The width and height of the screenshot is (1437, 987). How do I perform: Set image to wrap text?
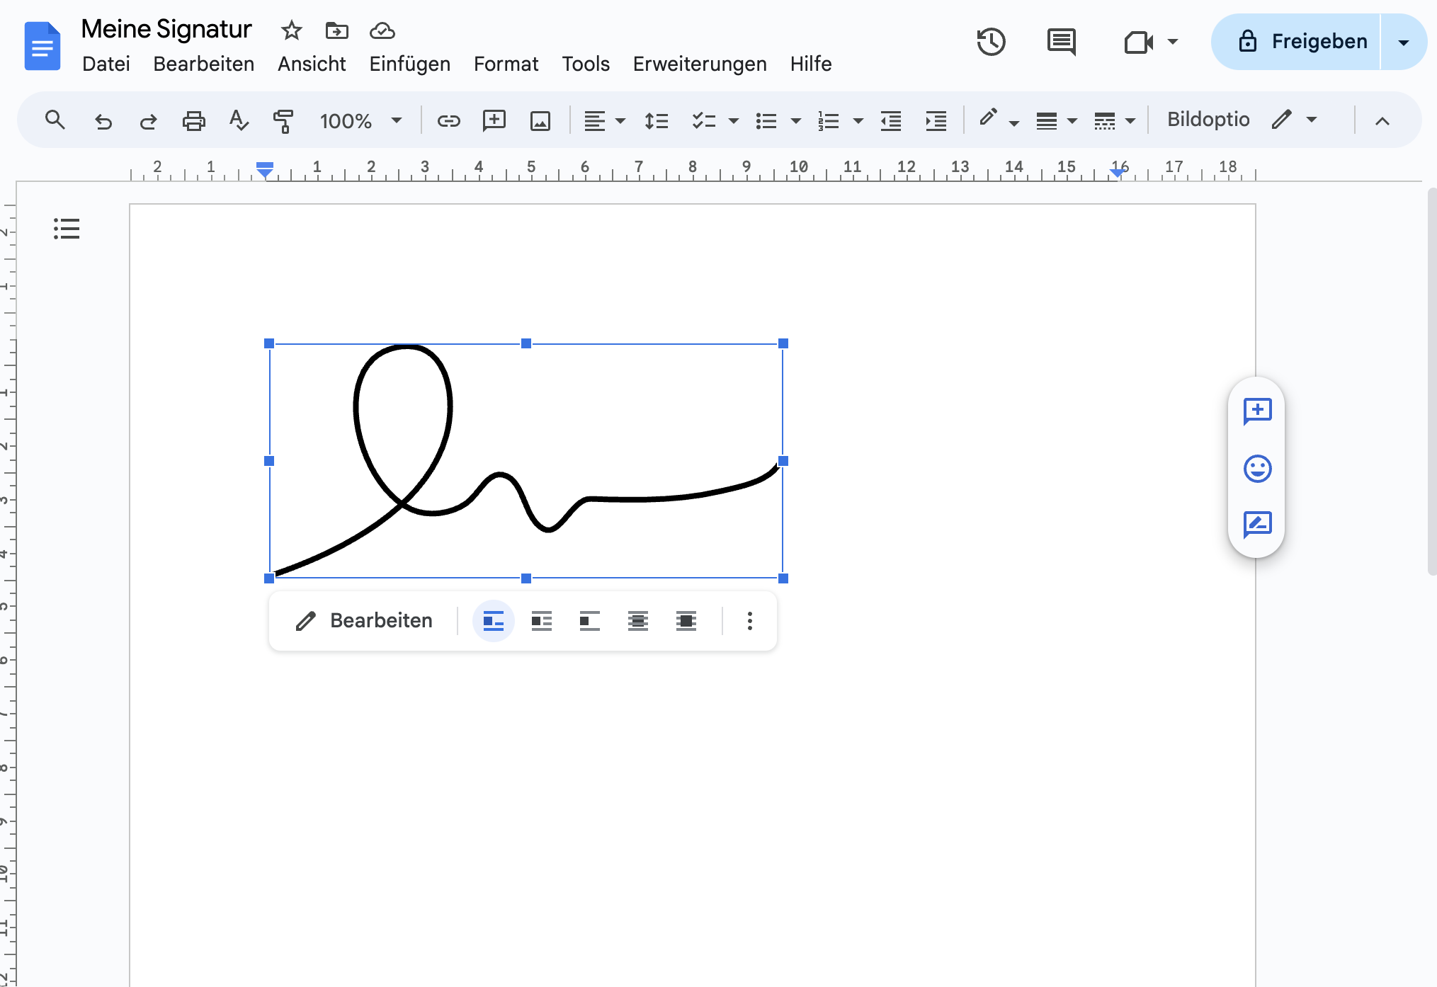[542, 621]
